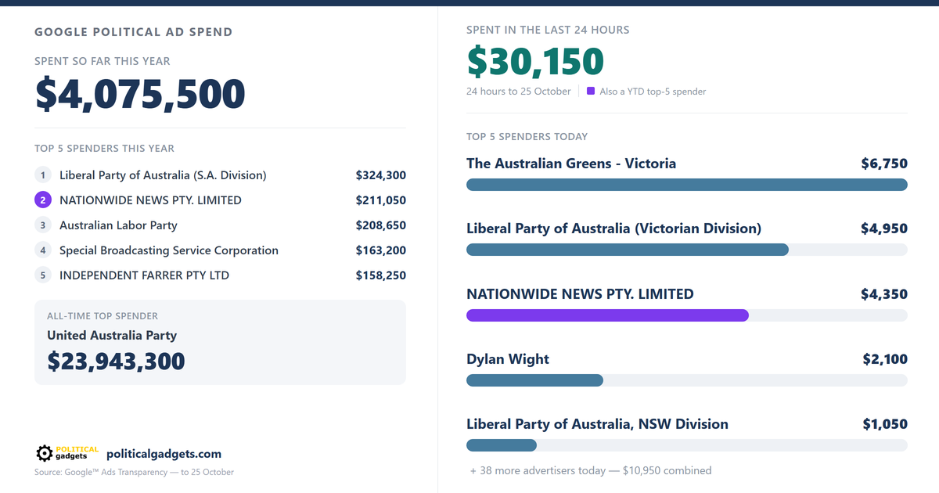Click the TOP 5 SPENDERS TODAY heading
The image size is (939, 493).
(x=527, y=136)
